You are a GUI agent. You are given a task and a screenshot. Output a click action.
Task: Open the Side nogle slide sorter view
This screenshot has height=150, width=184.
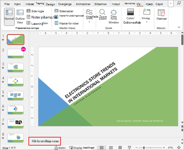(x=35, y=11)
